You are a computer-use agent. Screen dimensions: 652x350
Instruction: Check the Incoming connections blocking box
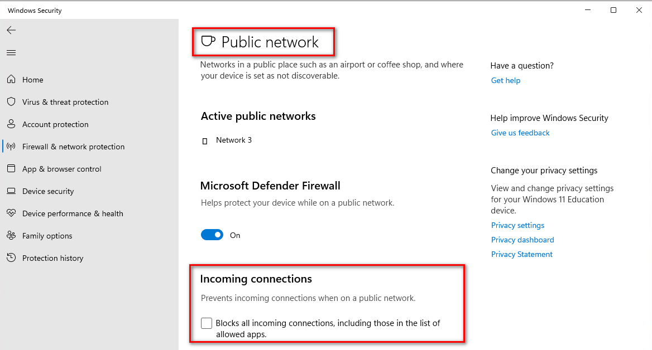(207, 323)
